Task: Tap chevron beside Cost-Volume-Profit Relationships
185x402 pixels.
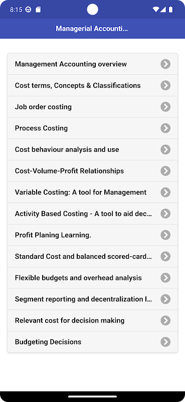Action: (165, 171)
